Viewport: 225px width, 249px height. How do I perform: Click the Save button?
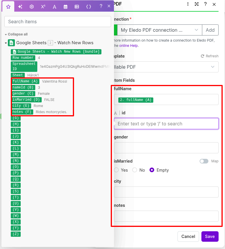[x=210, y=236]
